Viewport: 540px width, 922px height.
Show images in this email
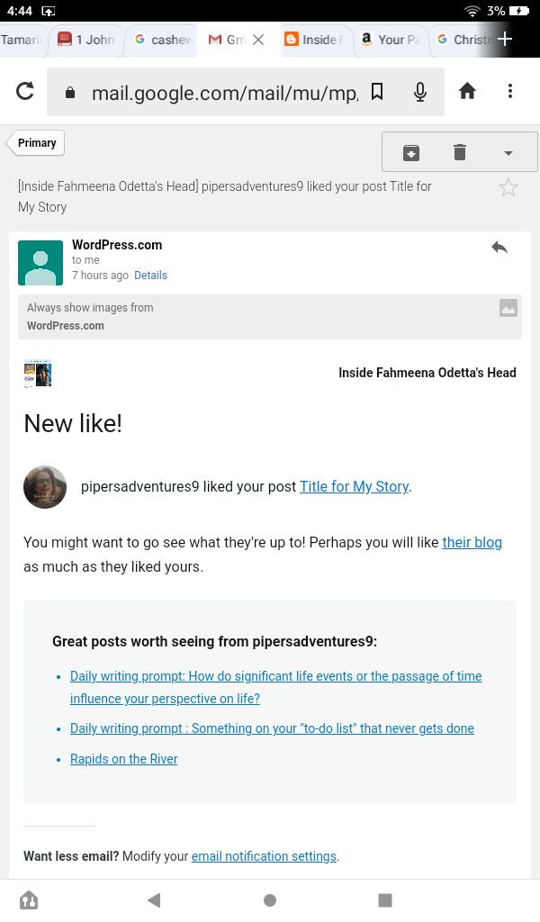pyautogui.click(x=508, y=308)
